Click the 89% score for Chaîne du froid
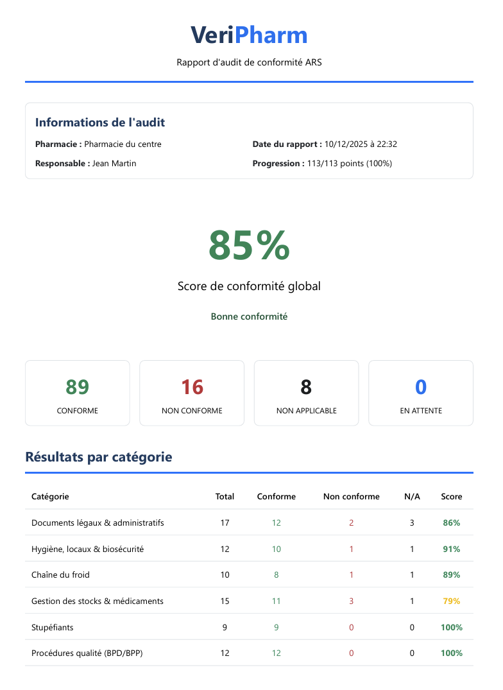The height and width of the screenshot is (690, 503). (452, 575)
